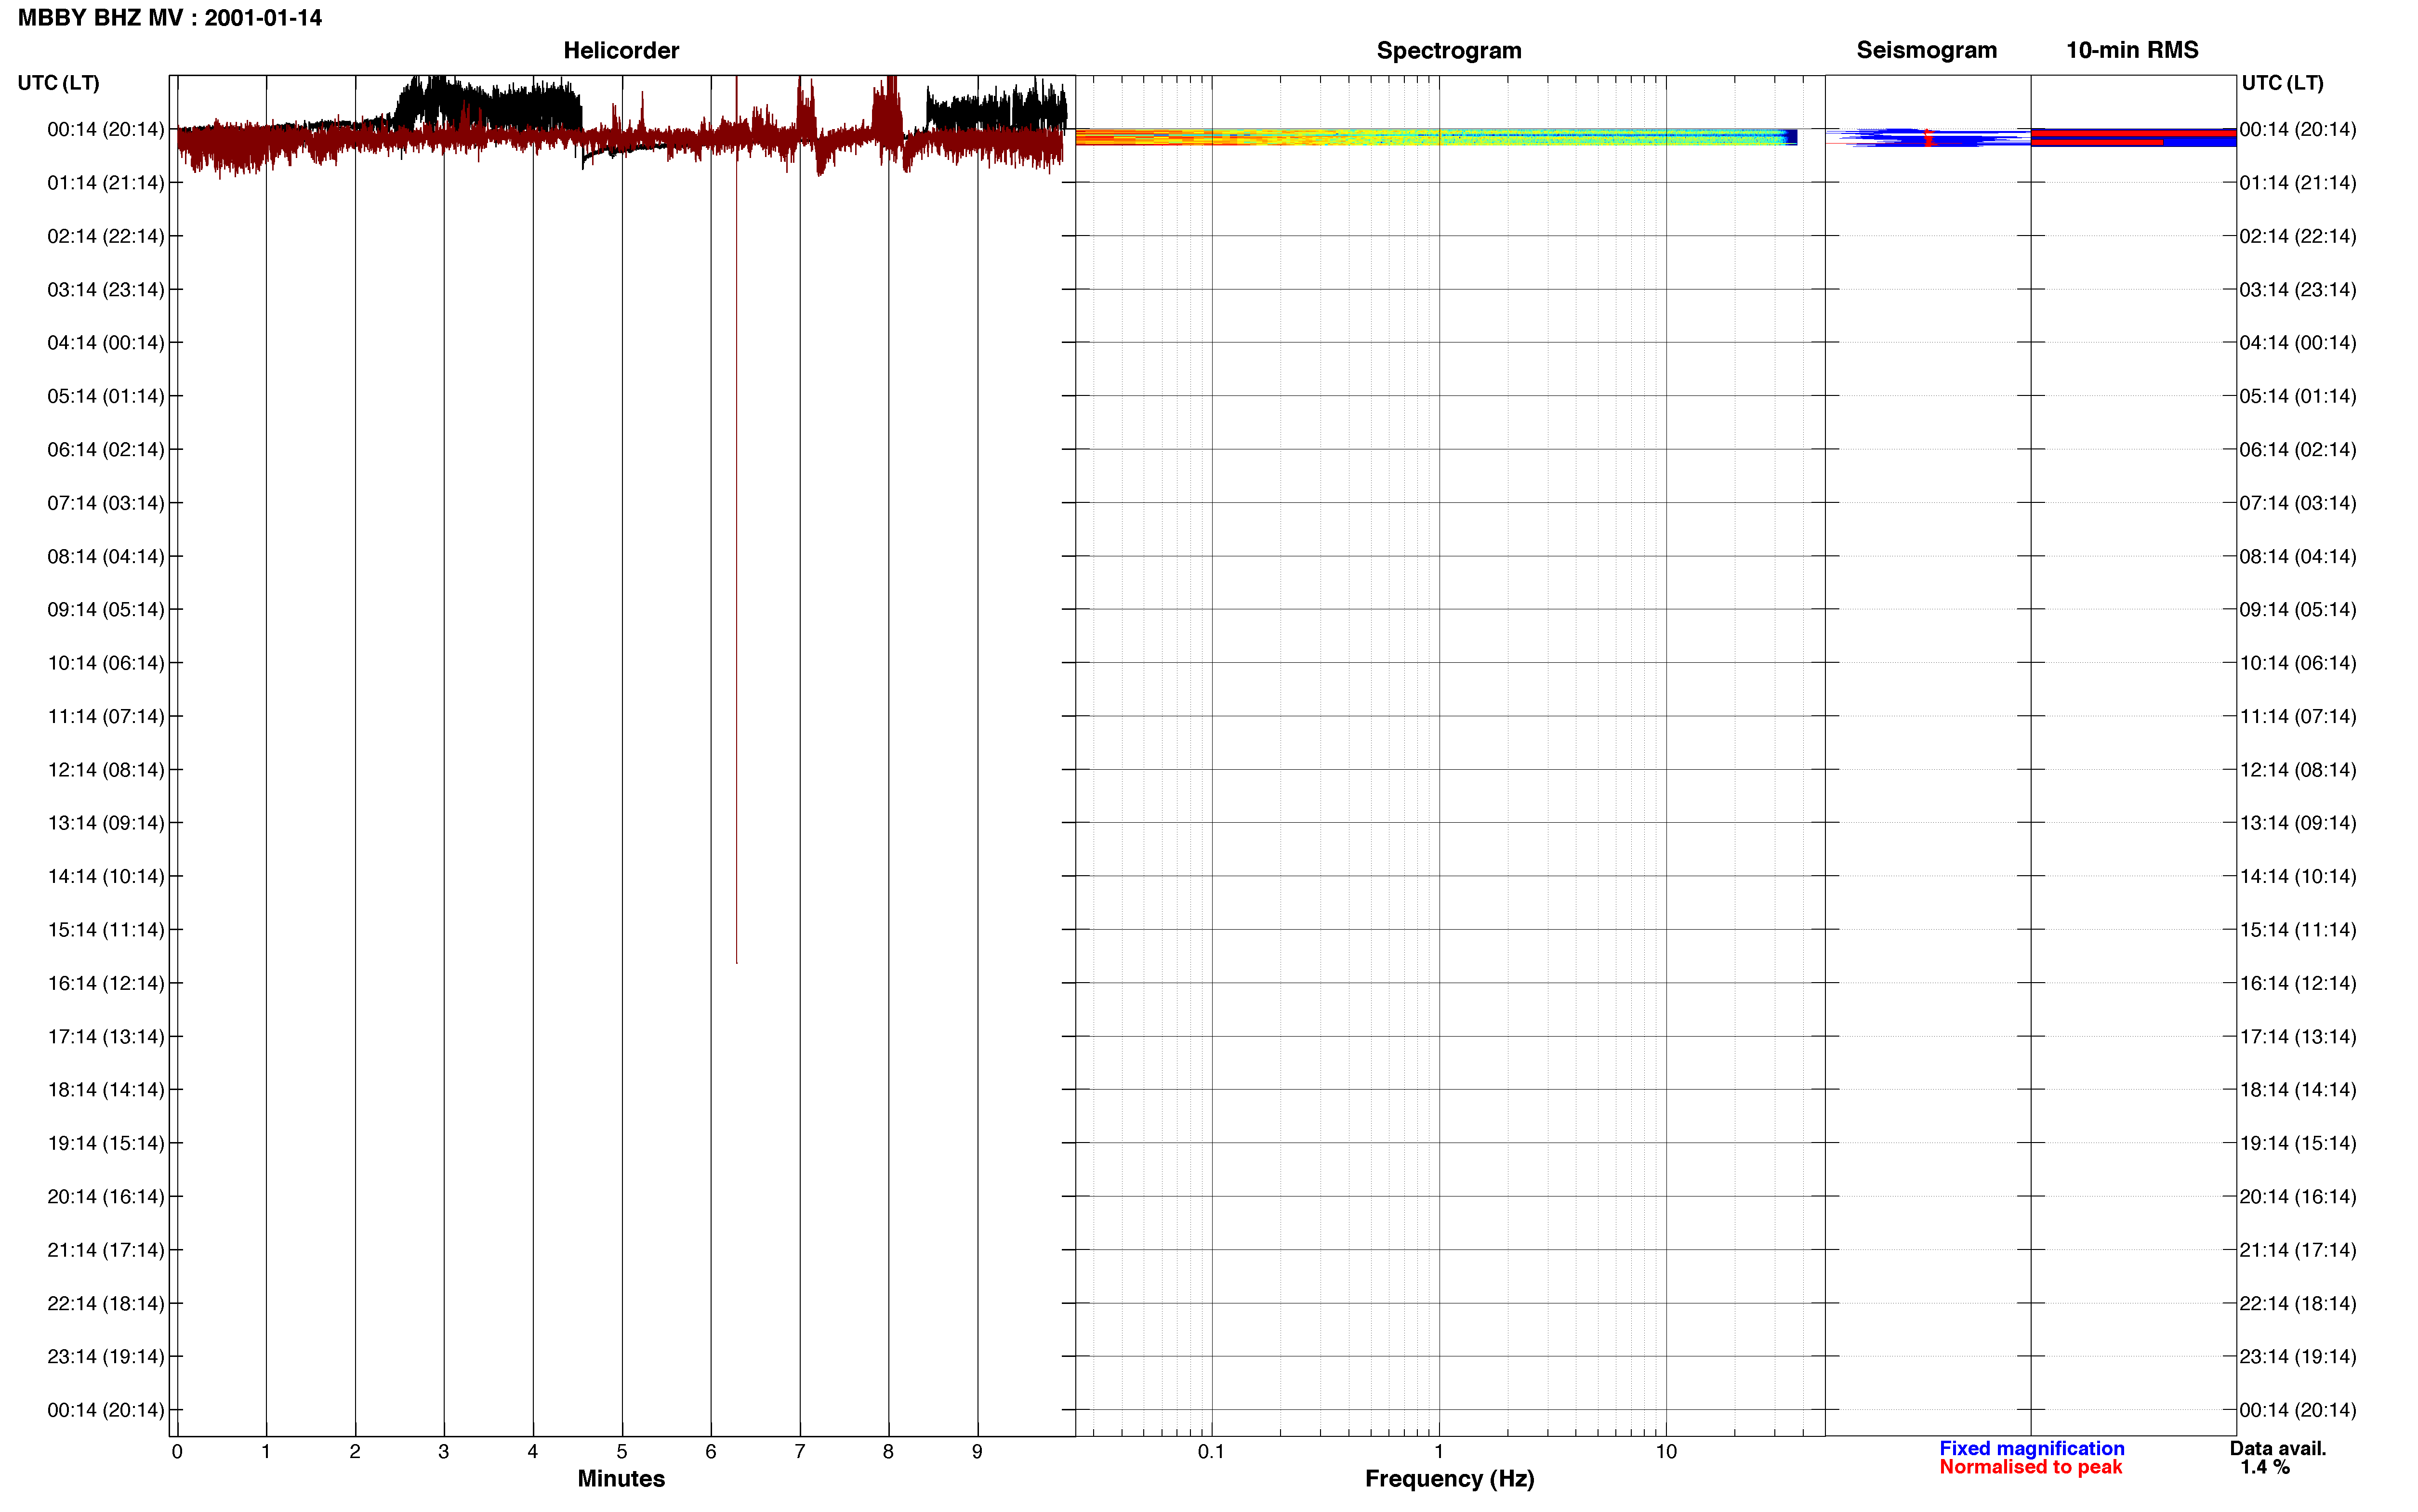
Task: Click frequency axis tick label "1" under spectrogram
Action: [1439, 1452]
